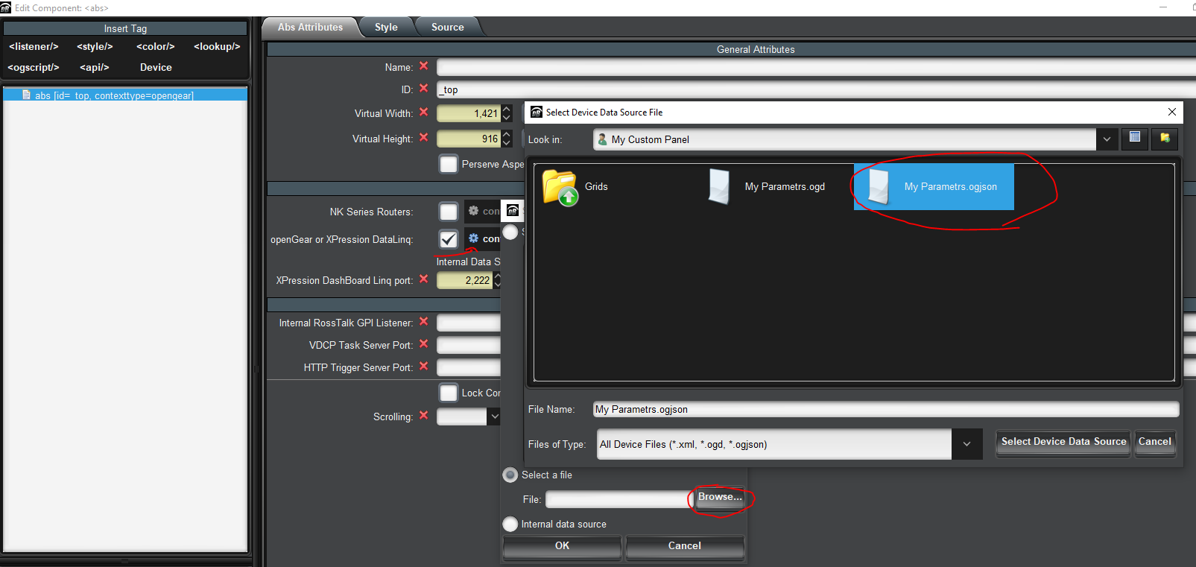The image size is (1196, 567).
Task: Focus the Internal RossTalk GPI Listener field
Action: [469, 323]
